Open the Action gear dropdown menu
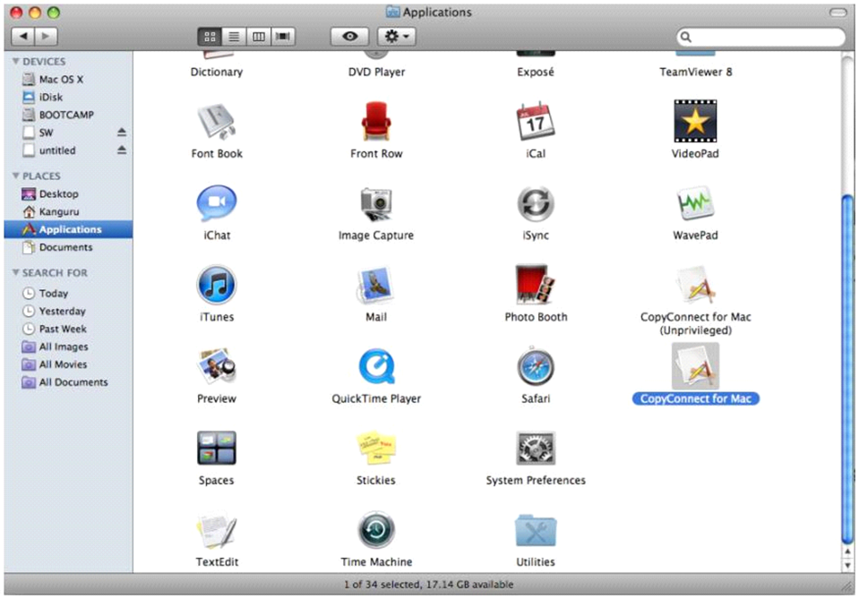 397,37
